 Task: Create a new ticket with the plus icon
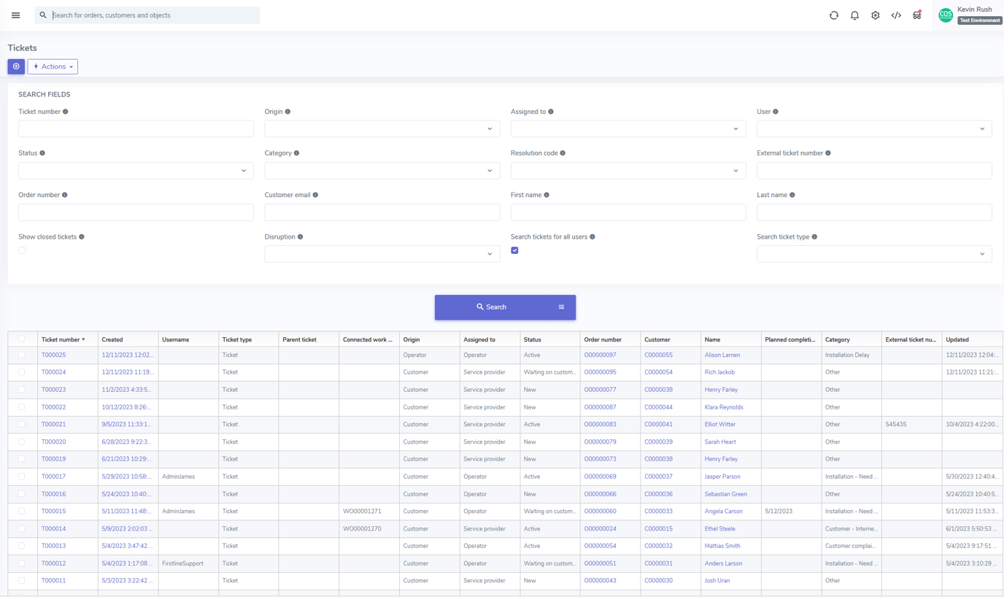pos(15,66)
